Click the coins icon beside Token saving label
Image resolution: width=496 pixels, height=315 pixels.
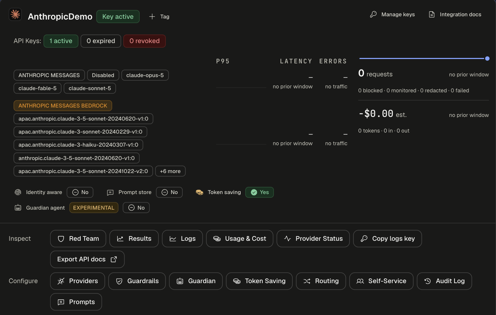(200, 192)
